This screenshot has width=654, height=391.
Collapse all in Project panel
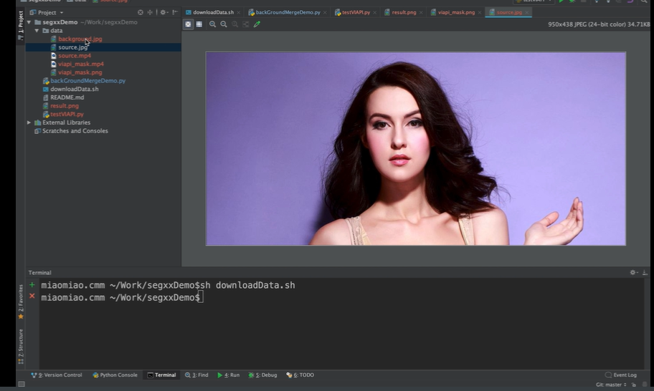click(150, 12)
